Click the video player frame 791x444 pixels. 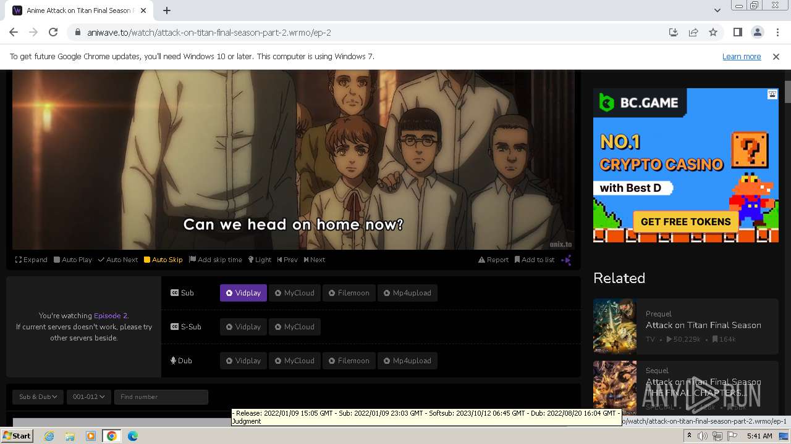(294, 159)
